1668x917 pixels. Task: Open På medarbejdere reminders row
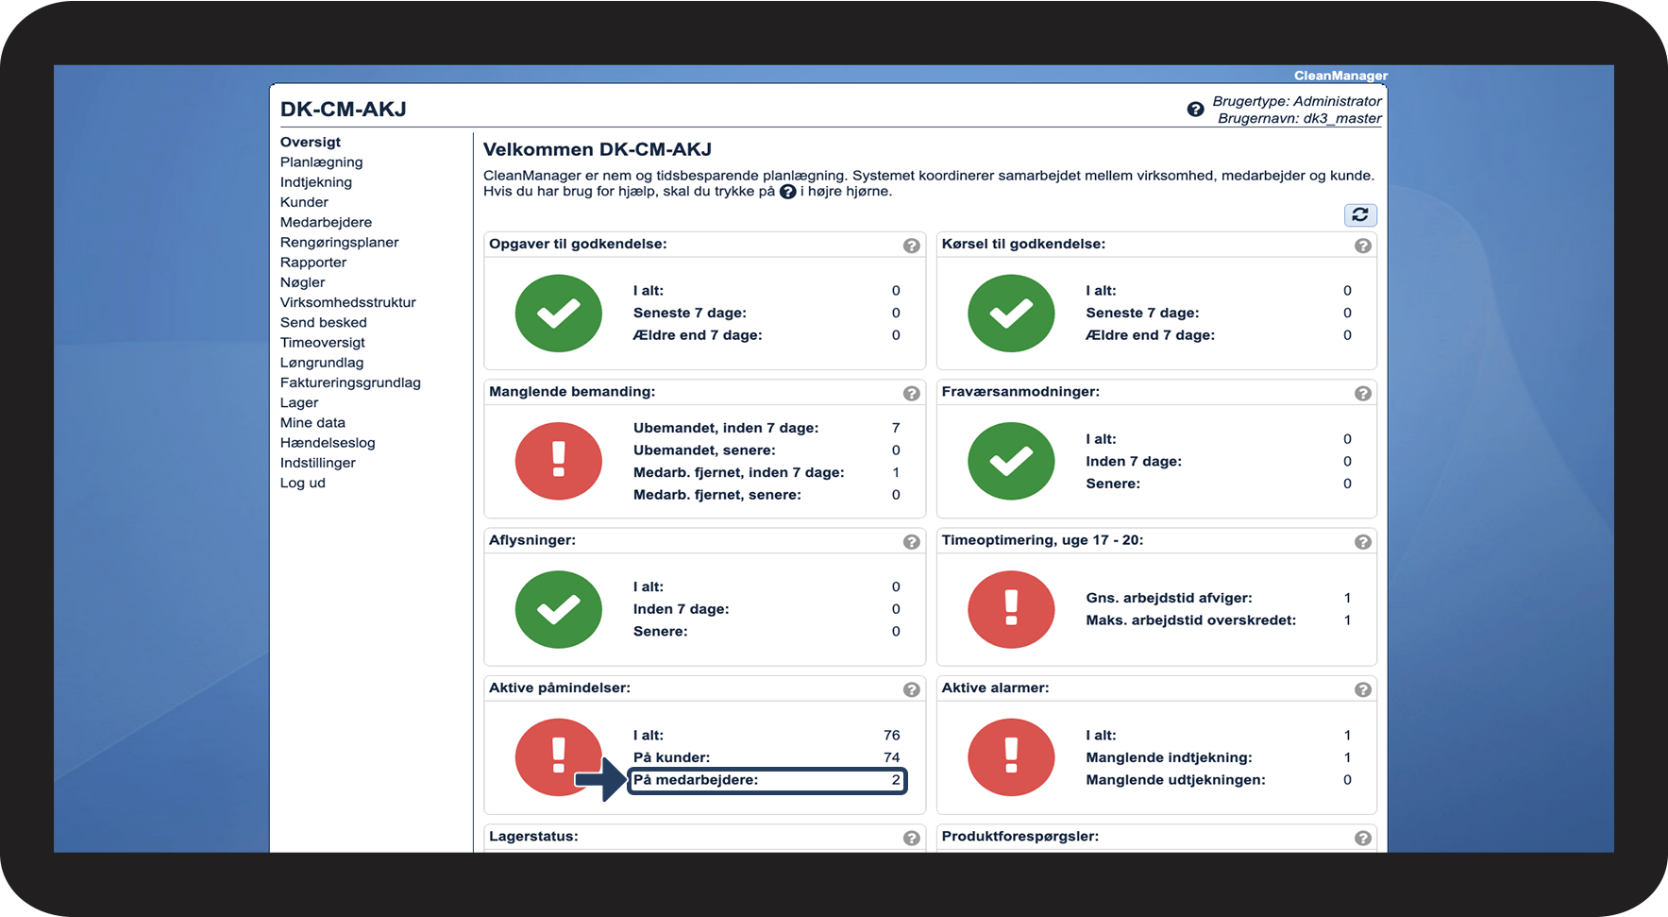(767, 780)
